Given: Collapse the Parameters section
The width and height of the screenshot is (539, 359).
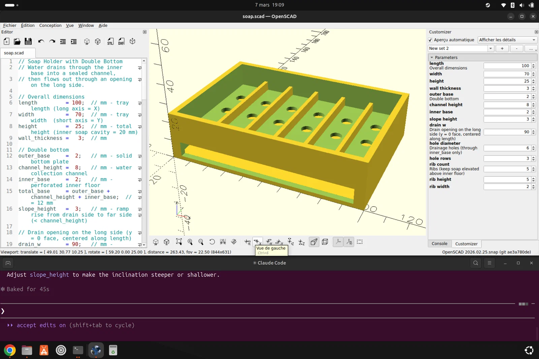Looking at the screenshot, I should point(432,58).
